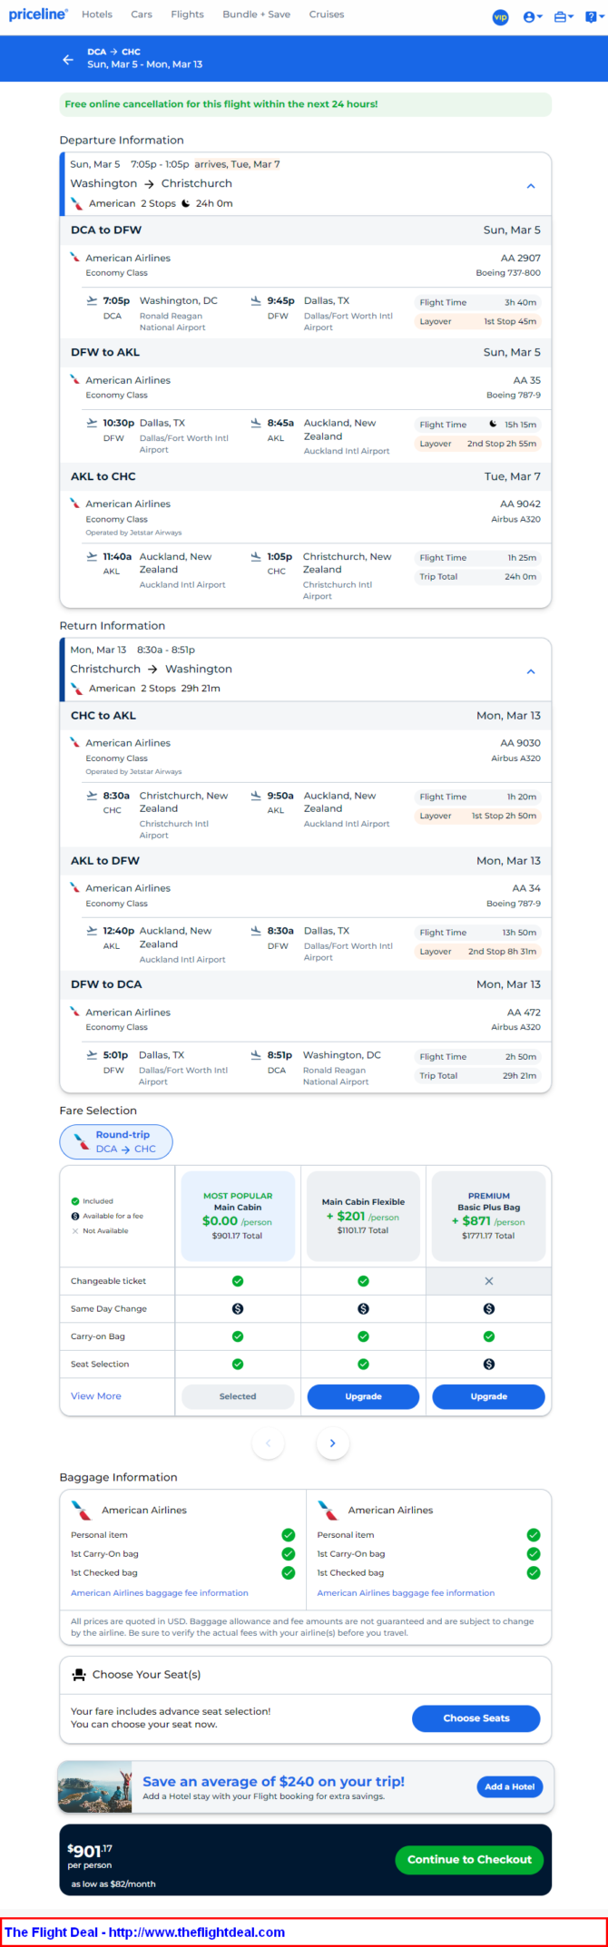Click the American Airlines logo for flight AA 472
Image resolution: width=608 pixels, height=1947 pixels.
pos(75,1012)
